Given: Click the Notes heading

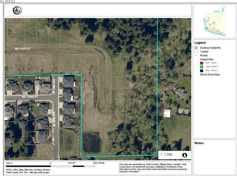Looking at the screenshot, I should point(199,143).
